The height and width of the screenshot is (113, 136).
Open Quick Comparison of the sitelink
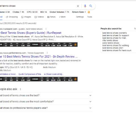point(30,74)
